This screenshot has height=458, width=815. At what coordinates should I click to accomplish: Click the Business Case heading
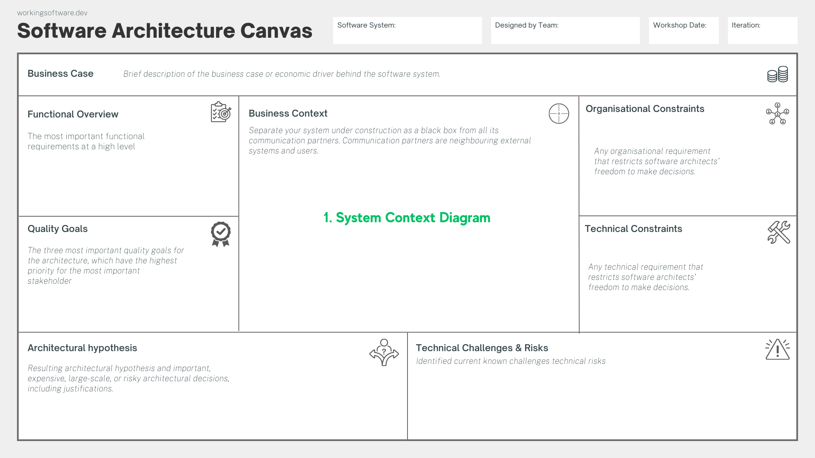tap(60, 74)
